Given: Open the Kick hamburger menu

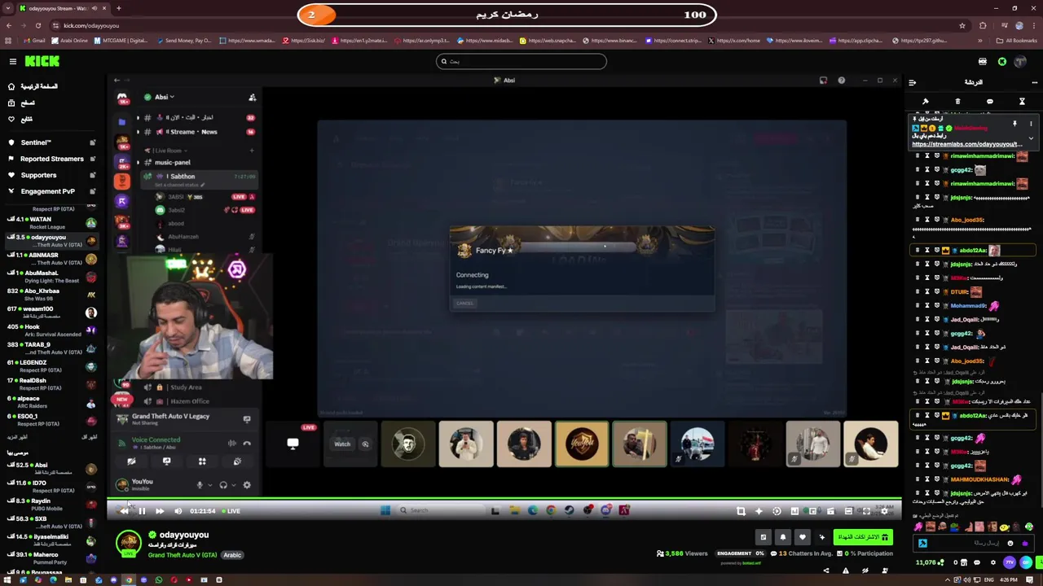Looking at the screenshot, I should (12, 61).
